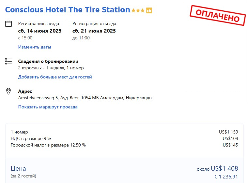The height and width of the screenshot is (183, 248).
Task: Open Показать маршрут проезда link
Action: click(x=48, y=107)
